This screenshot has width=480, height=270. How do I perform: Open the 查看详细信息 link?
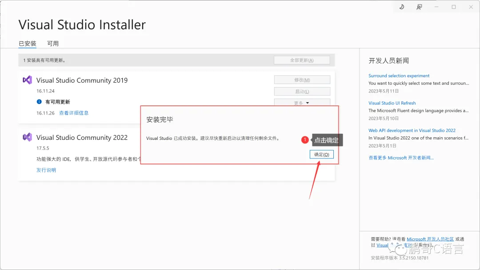74,113
